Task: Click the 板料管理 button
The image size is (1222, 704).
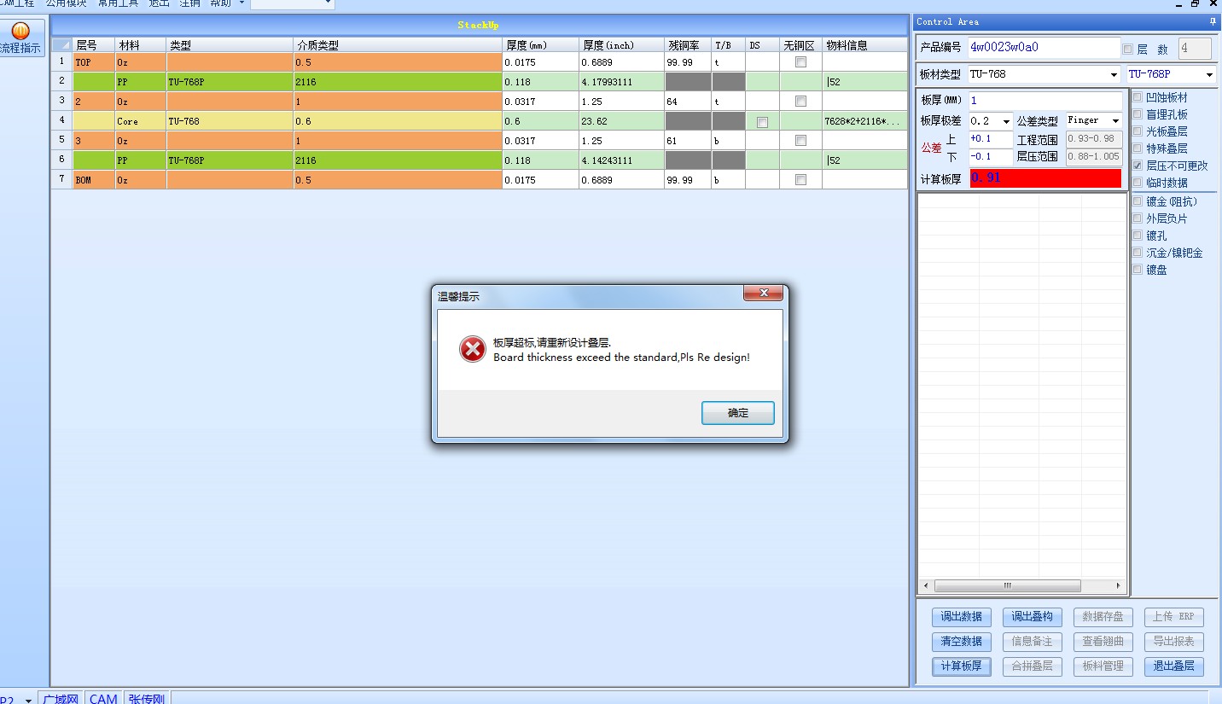Action: pos(1103,666)
